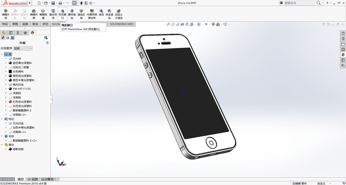Toggle the view appearances filter in DisplayManager
Image resolution: width=346 pixels, height=185 pixels.
point(3,38)
